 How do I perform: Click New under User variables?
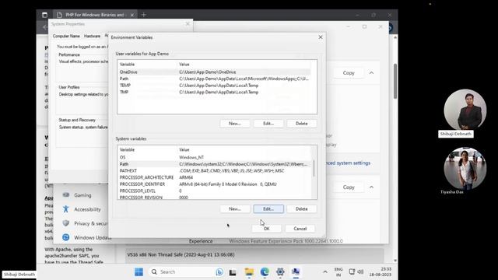(x=235, y=124)
